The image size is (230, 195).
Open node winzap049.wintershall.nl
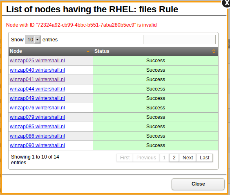click(37, 98)
